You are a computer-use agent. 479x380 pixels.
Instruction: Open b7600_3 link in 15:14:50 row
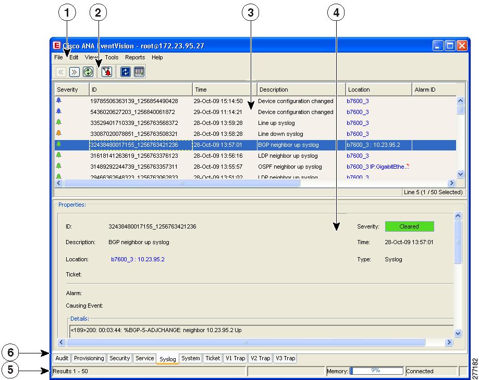tap(358, 101)
